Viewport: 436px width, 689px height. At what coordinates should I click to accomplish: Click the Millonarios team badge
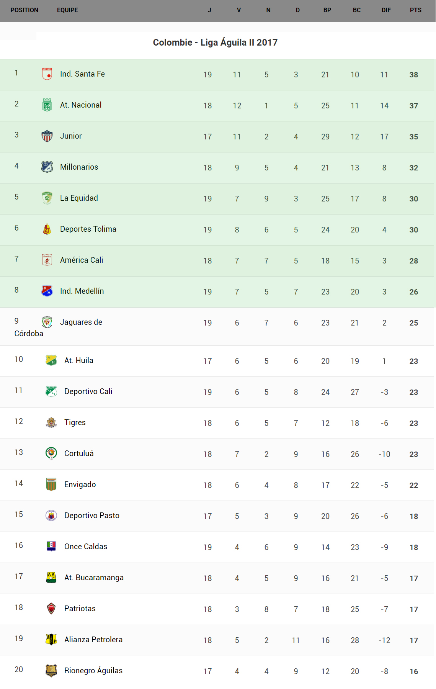(47, 167)
